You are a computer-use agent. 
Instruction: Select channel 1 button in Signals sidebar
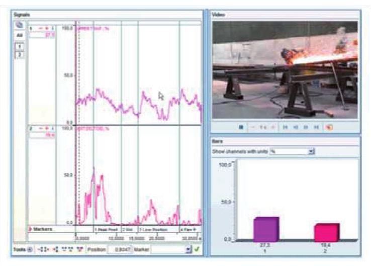tap(20, 46)
